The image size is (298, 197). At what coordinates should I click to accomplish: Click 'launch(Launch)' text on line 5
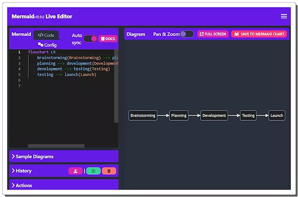tap(80, 75)
